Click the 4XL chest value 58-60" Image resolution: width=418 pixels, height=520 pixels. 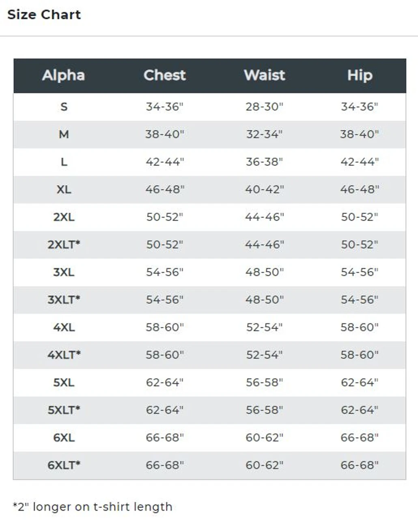pyautogui.click(x=165, y=327)
